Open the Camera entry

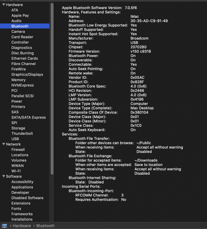[x=18, y=31]
